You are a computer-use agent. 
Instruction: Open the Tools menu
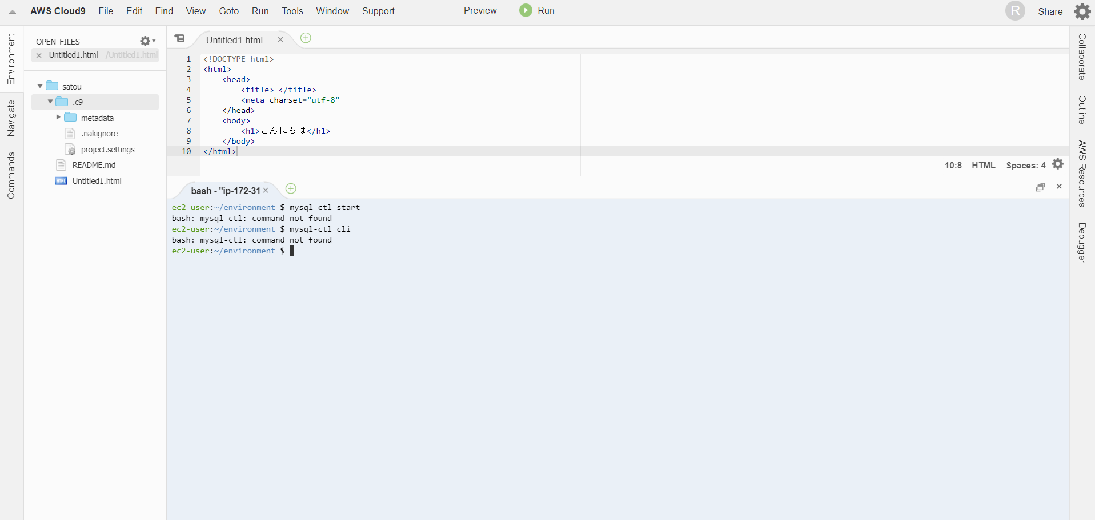[292, 11]
